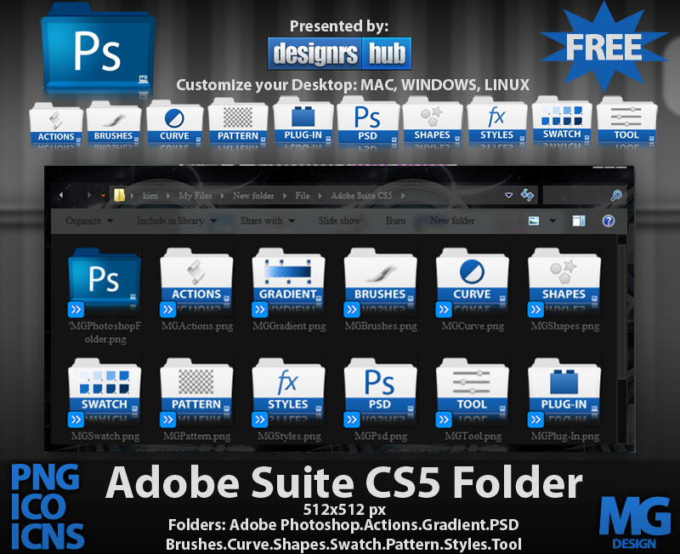Select the MGPlug-In.png file thumbnail in Explorer
The image size is (680, 554).
[x=564, y=392]
